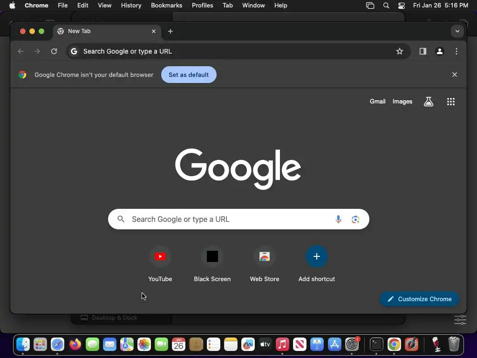Open the side panel icon
Screen dimensions: 477x358
coord(423,51)
